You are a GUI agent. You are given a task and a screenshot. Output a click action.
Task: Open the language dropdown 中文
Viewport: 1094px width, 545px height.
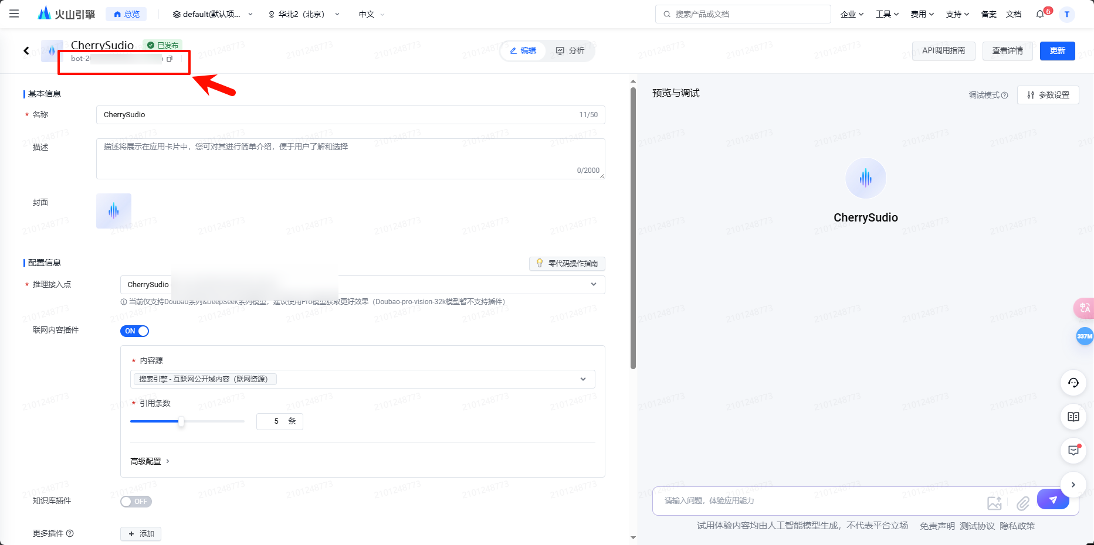371,14
